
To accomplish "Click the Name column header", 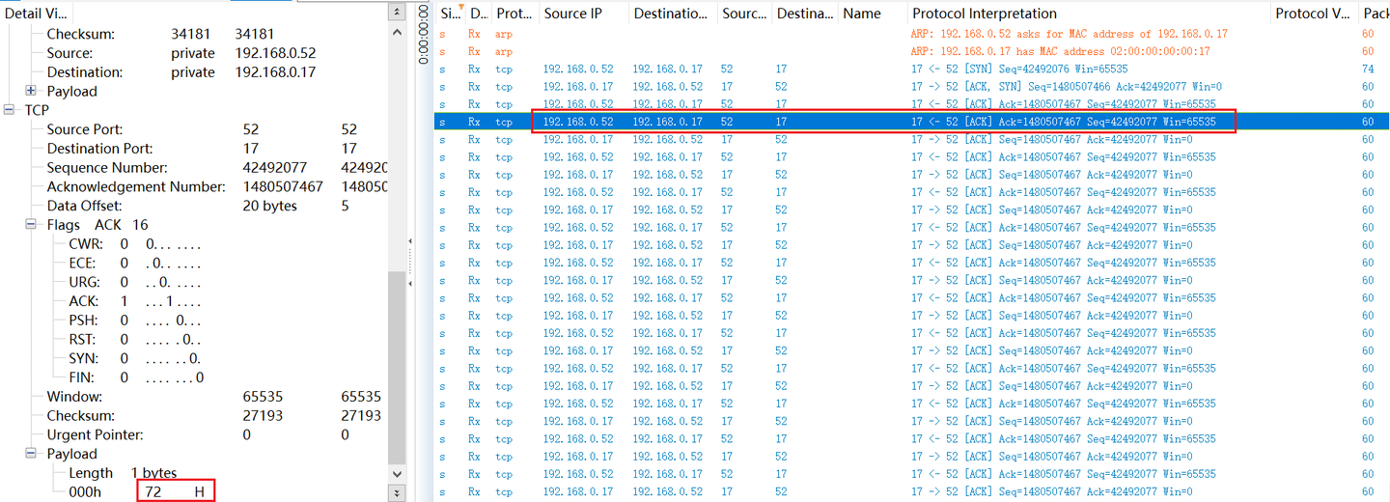I will tap(873, 14).
